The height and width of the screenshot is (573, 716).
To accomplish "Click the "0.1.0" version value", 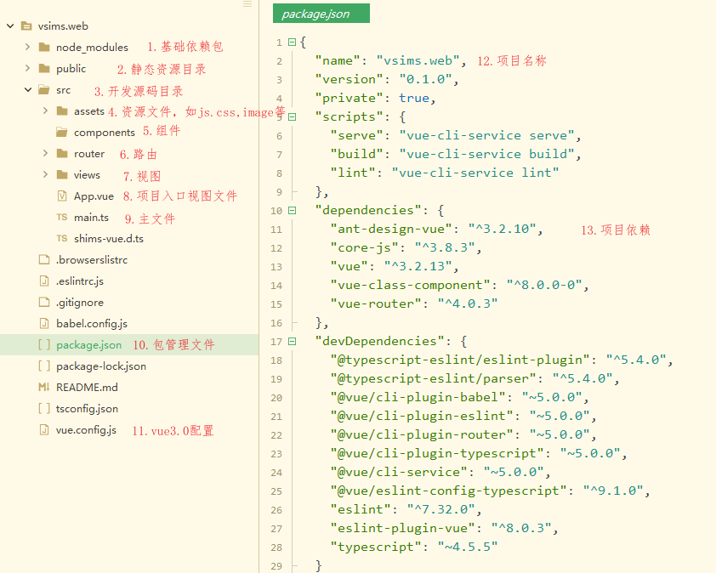I will [425, 79].
